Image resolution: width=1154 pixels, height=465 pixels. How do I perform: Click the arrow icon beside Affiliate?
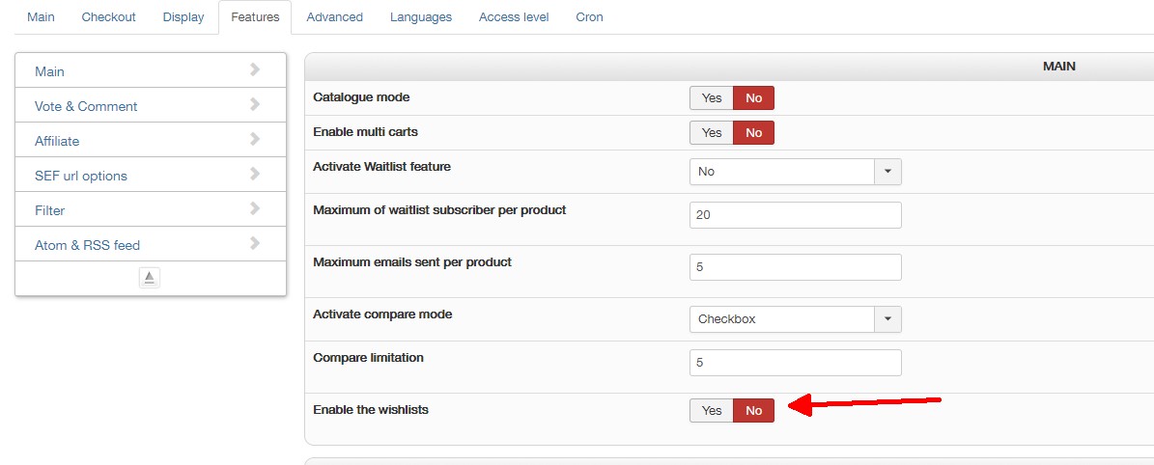tap(255, 139)
